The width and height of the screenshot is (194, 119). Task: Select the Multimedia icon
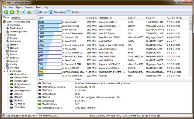[8, 41]
